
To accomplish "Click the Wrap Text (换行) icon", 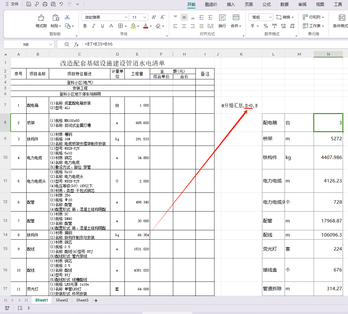I will pos(222,18).
